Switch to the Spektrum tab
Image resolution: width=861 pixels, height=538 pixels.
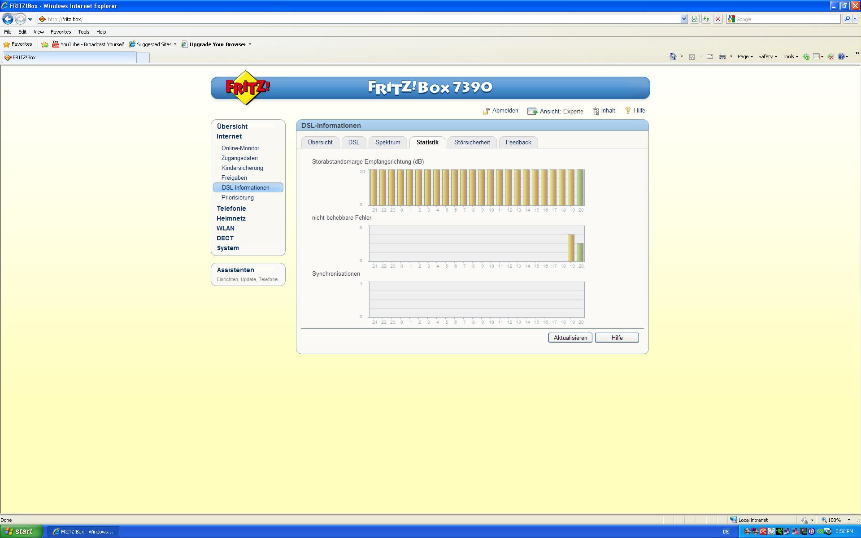tap(387, 143)
